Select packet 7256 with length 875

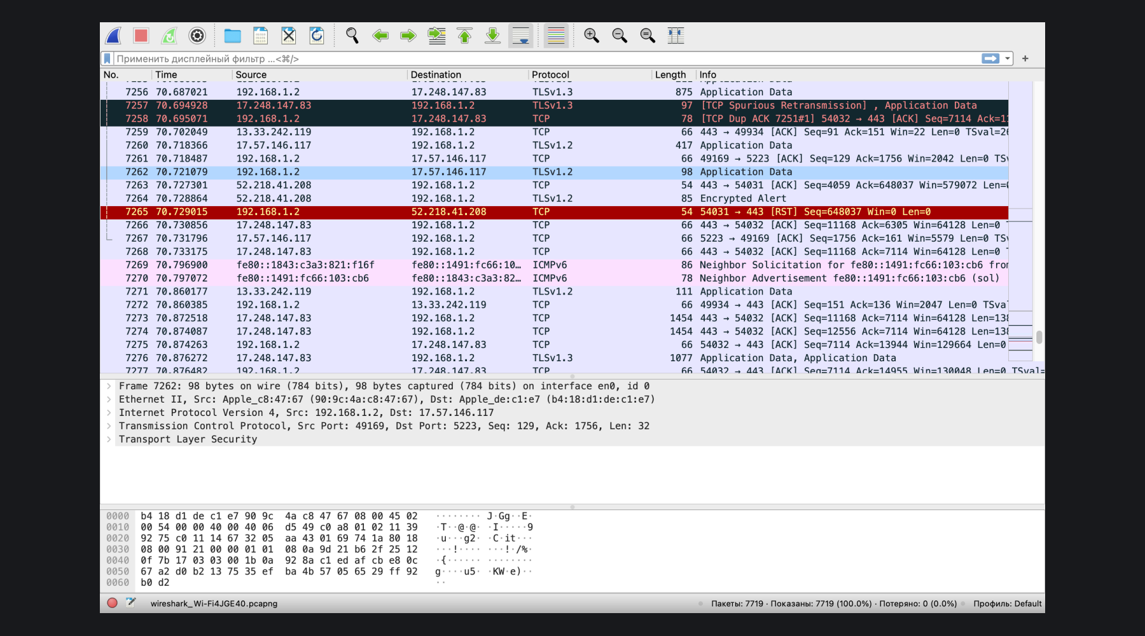(x=554, y=92)
